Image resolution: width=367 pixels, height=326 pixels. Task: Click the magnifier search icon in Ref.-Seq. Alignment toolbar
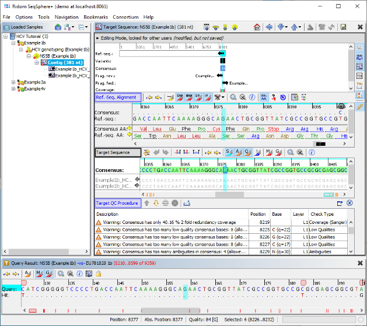pyautogui.click(x=233, y=97)
